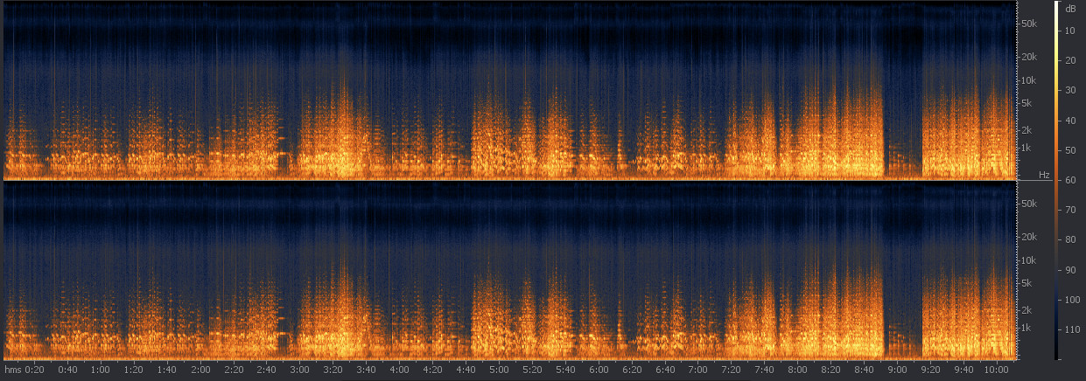Click the 2:40 time ruler label

(266, 371)
